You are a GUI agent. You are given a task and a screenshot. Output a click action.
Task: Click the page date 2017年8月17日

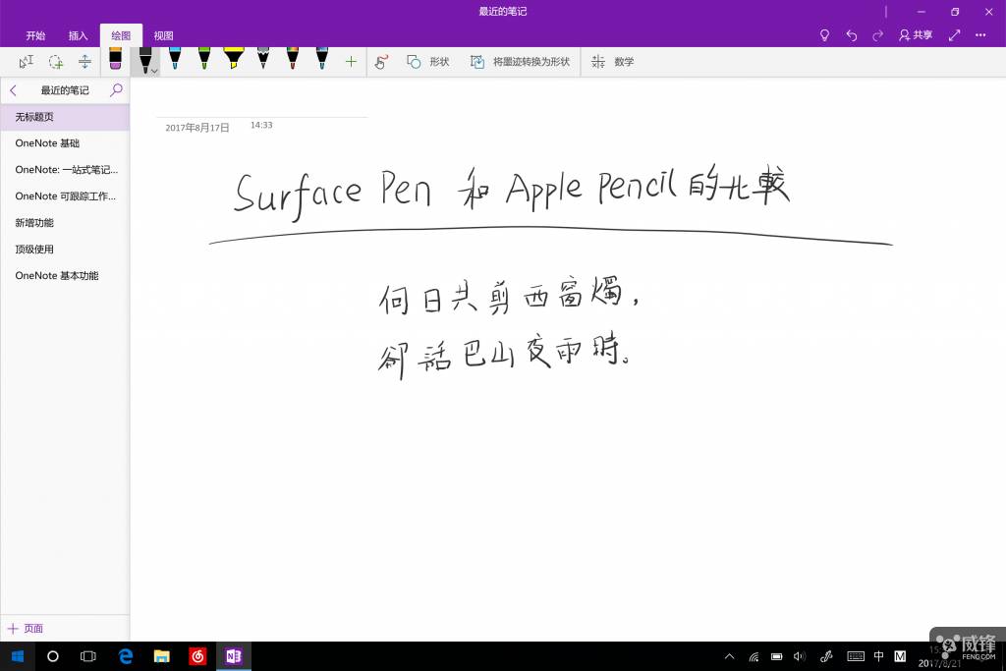[196, 128]
